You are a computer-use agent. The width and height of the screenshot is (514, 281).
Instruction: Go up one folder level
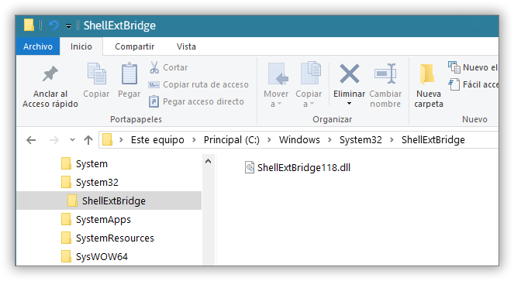pyautogui.click(x=88, y=140)
